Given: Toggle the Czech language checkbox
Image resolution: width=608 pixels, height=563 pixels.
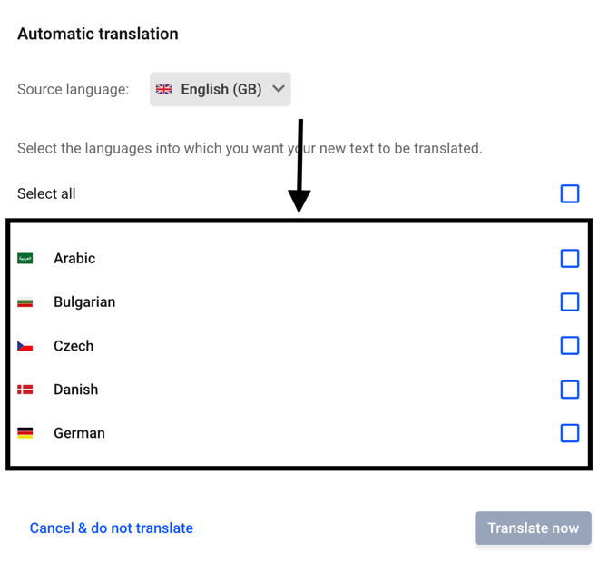Looking at the screenshot, I should (x=569, y=346).
